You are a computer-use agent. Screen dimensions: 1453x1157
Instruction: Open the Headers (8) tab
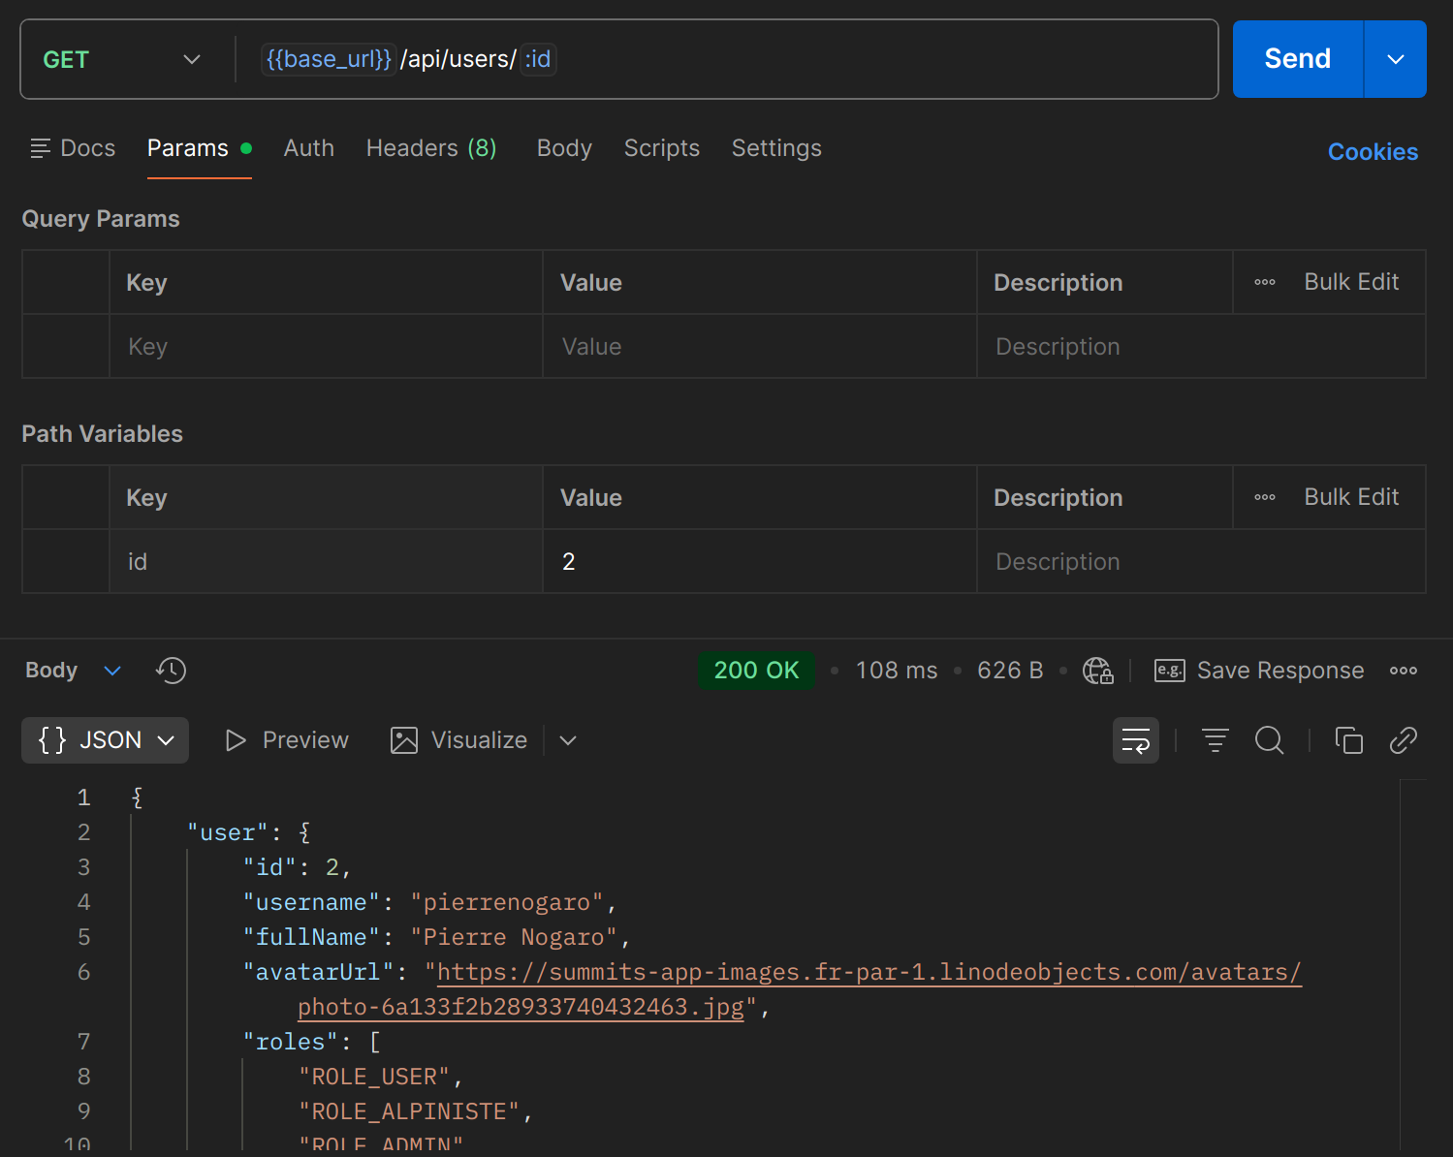point(431,148)
